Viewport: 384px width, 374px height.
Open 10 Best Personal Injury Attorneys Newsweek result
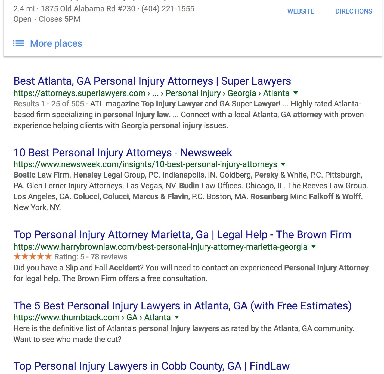(123, 153)
